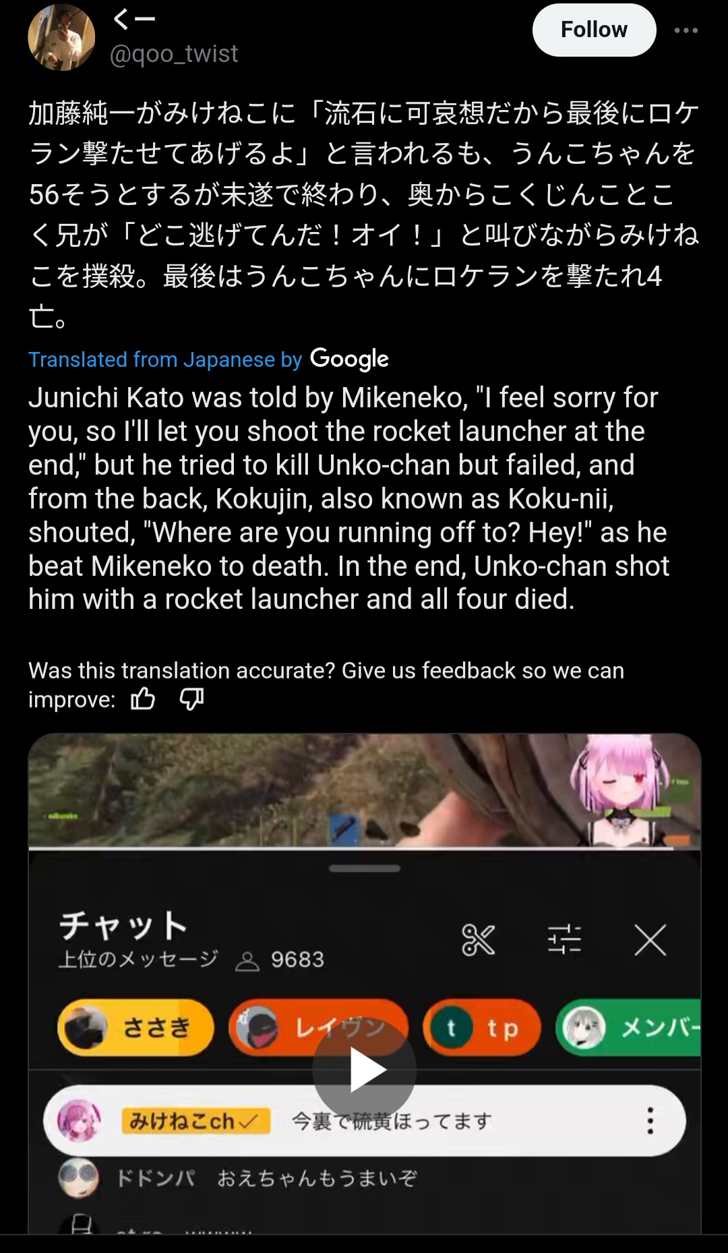
Task: Click viewer count person icon 9683
Action: (x=247, y=960)
